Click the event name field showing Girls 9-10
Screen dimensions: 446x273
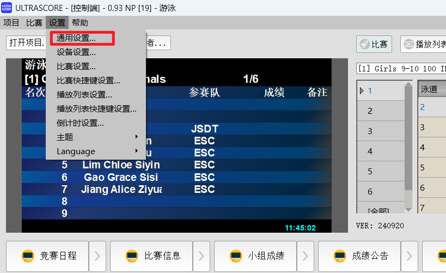tap(401, 68)
